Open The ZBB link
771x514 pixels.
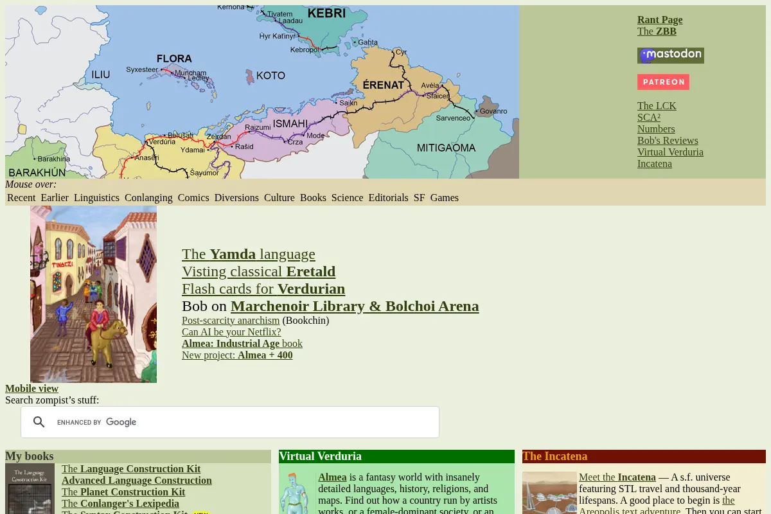click(657, 31)
